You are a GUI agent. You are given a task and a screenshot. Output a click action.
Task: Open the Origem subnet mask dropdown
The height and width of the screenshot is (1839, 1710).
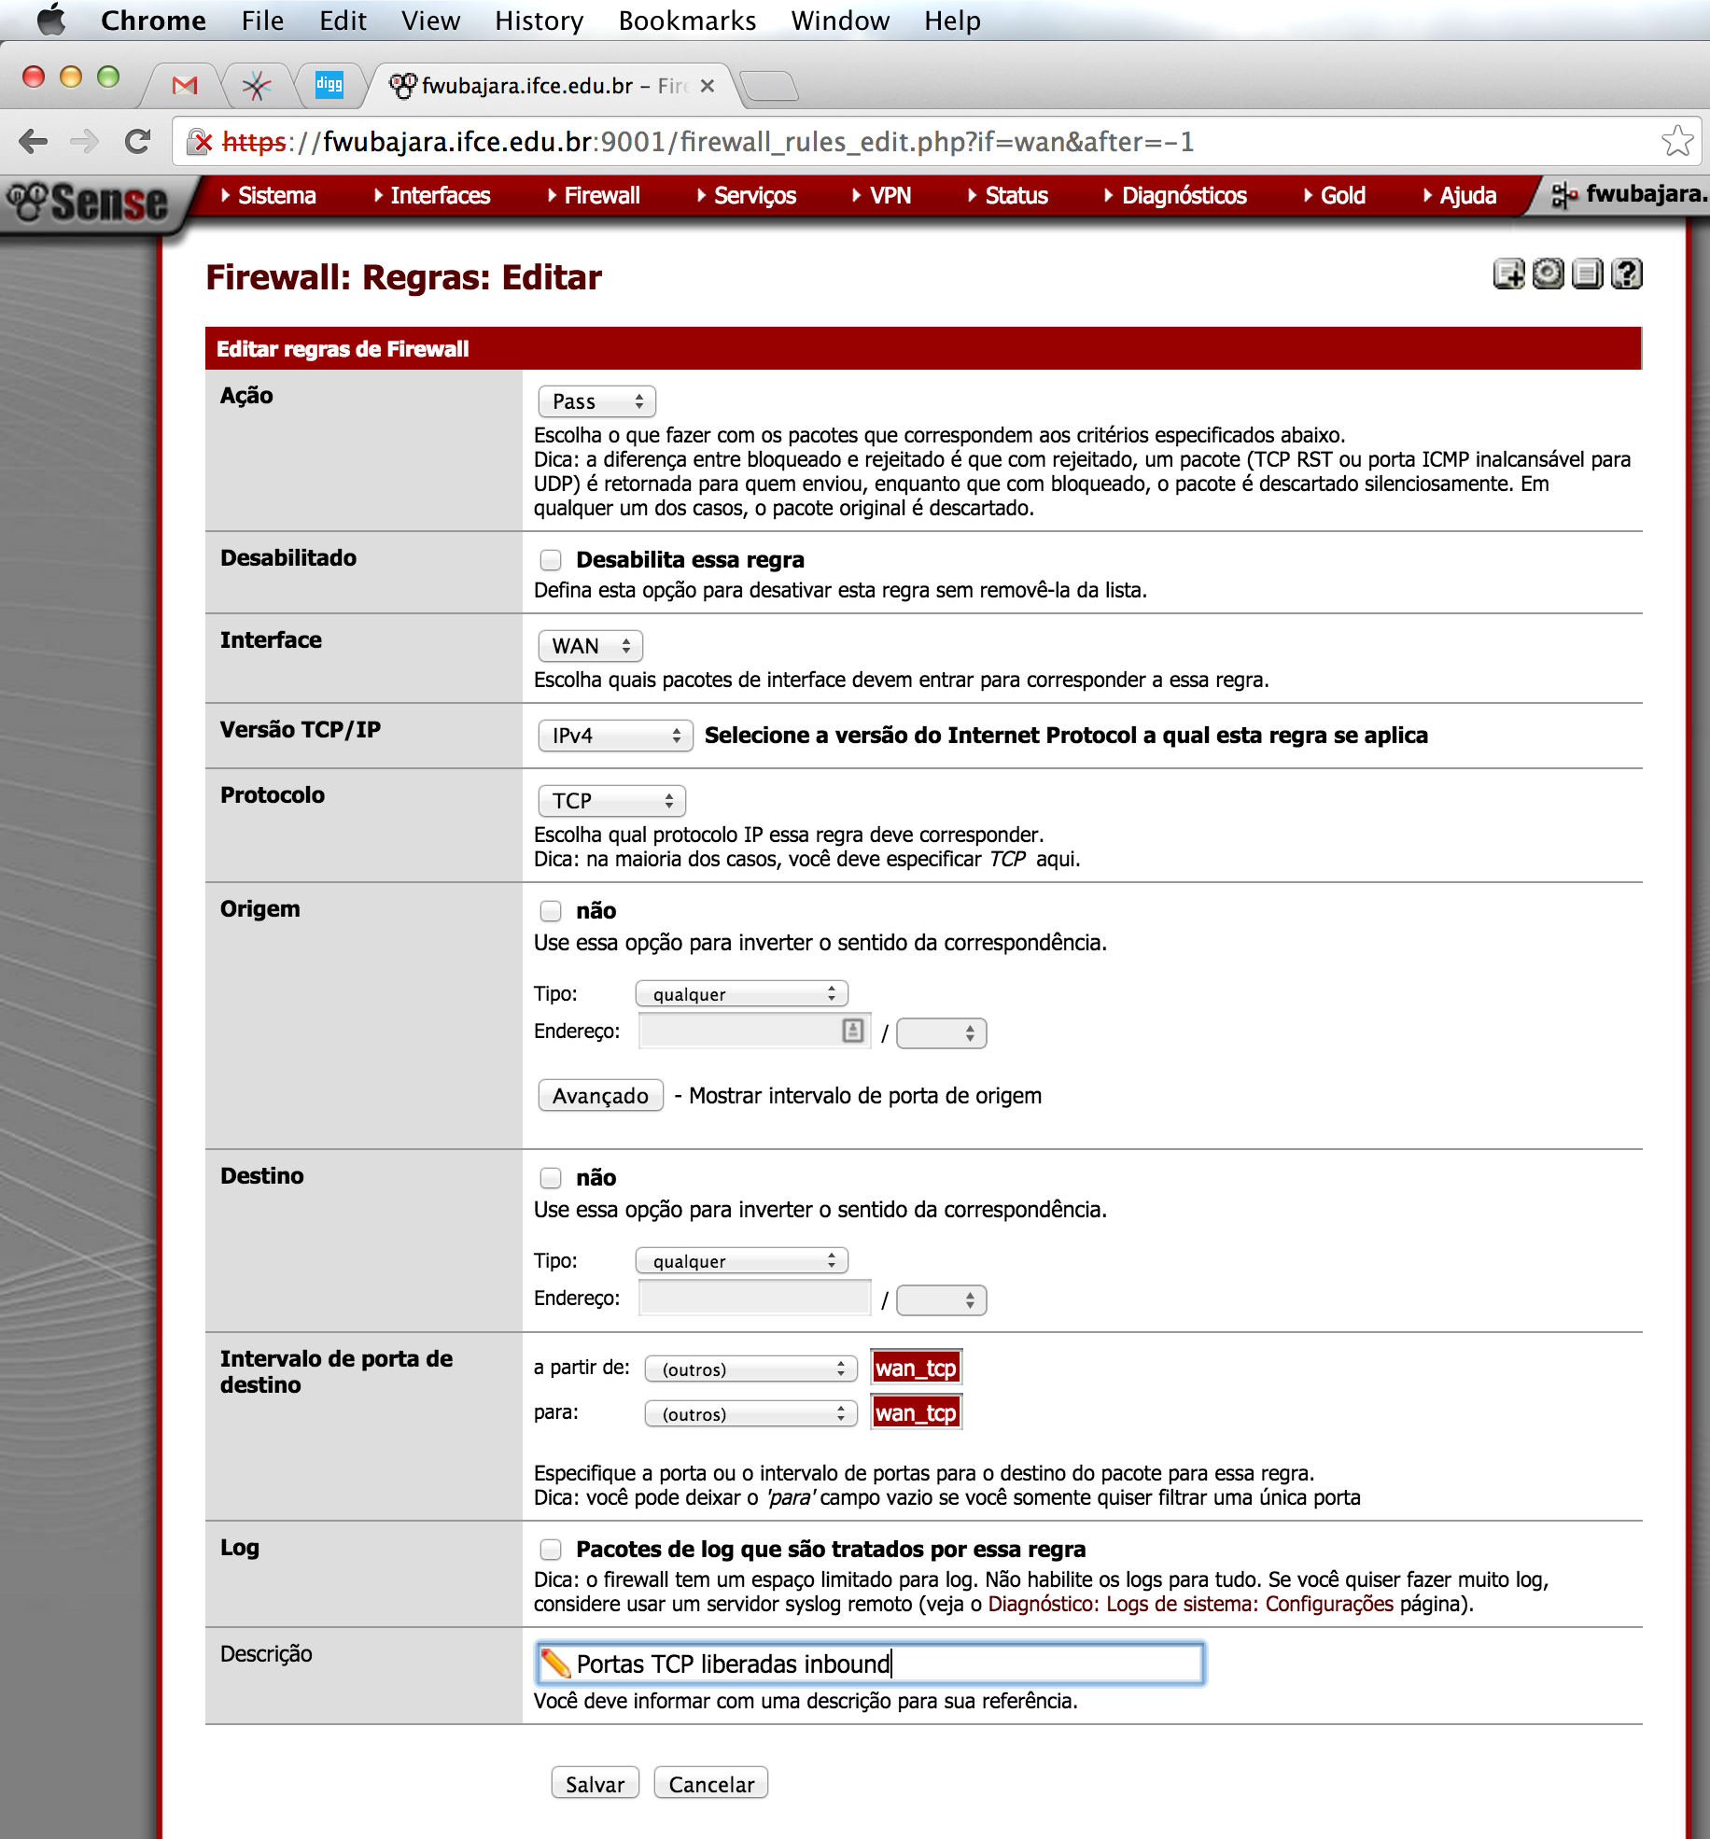point(942,1033)
